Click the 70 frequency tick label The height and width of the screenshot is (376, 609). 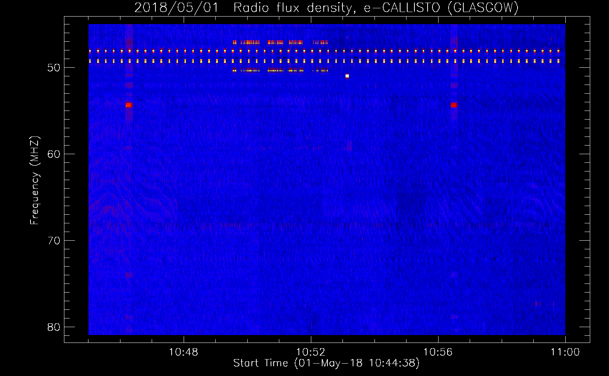(x=54, y=241)
